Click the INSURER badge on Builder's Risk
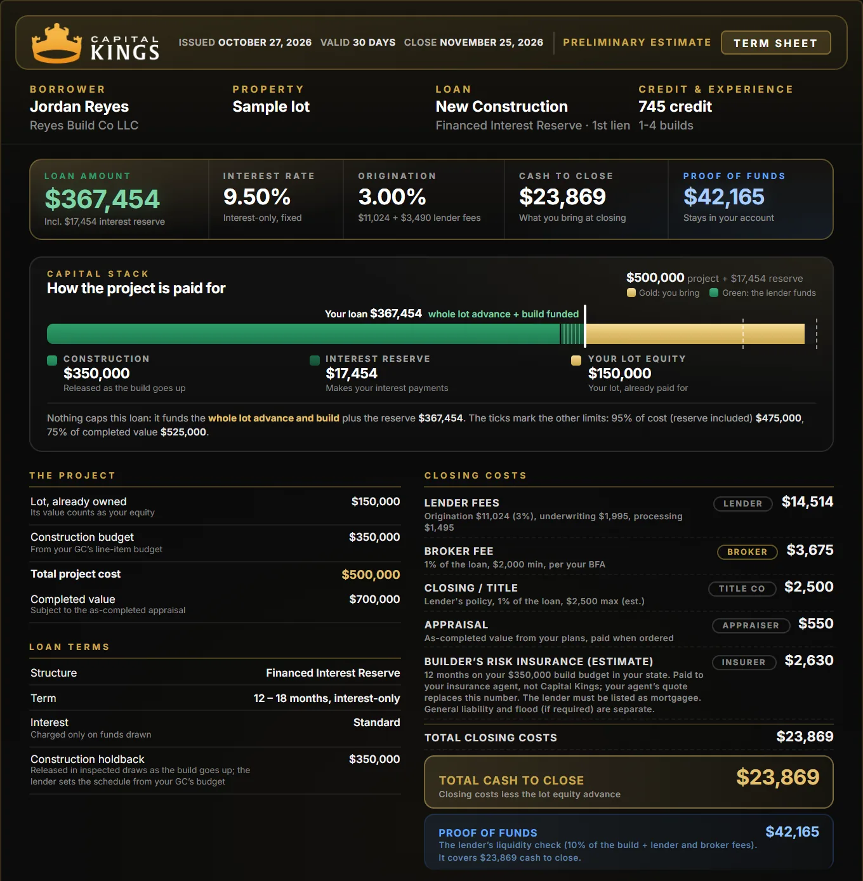The width and height of the screenshot is (863, 881). tap(744, 662)
